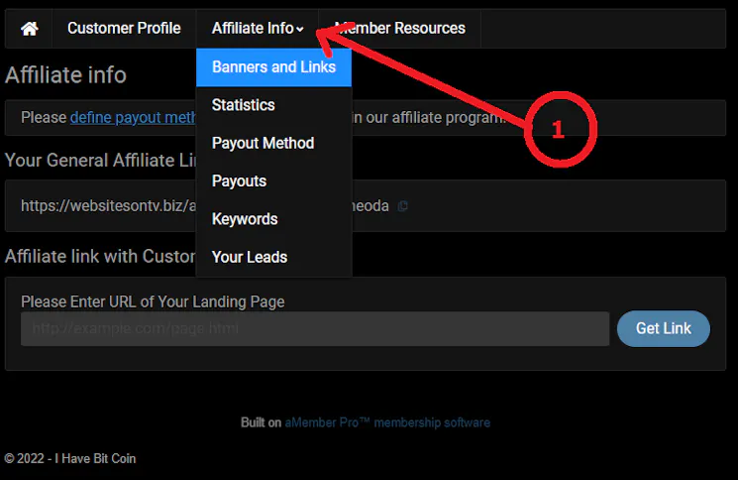
Task: Copy the general affiliate link via copy icon
Action: click(x=402, y=206)
